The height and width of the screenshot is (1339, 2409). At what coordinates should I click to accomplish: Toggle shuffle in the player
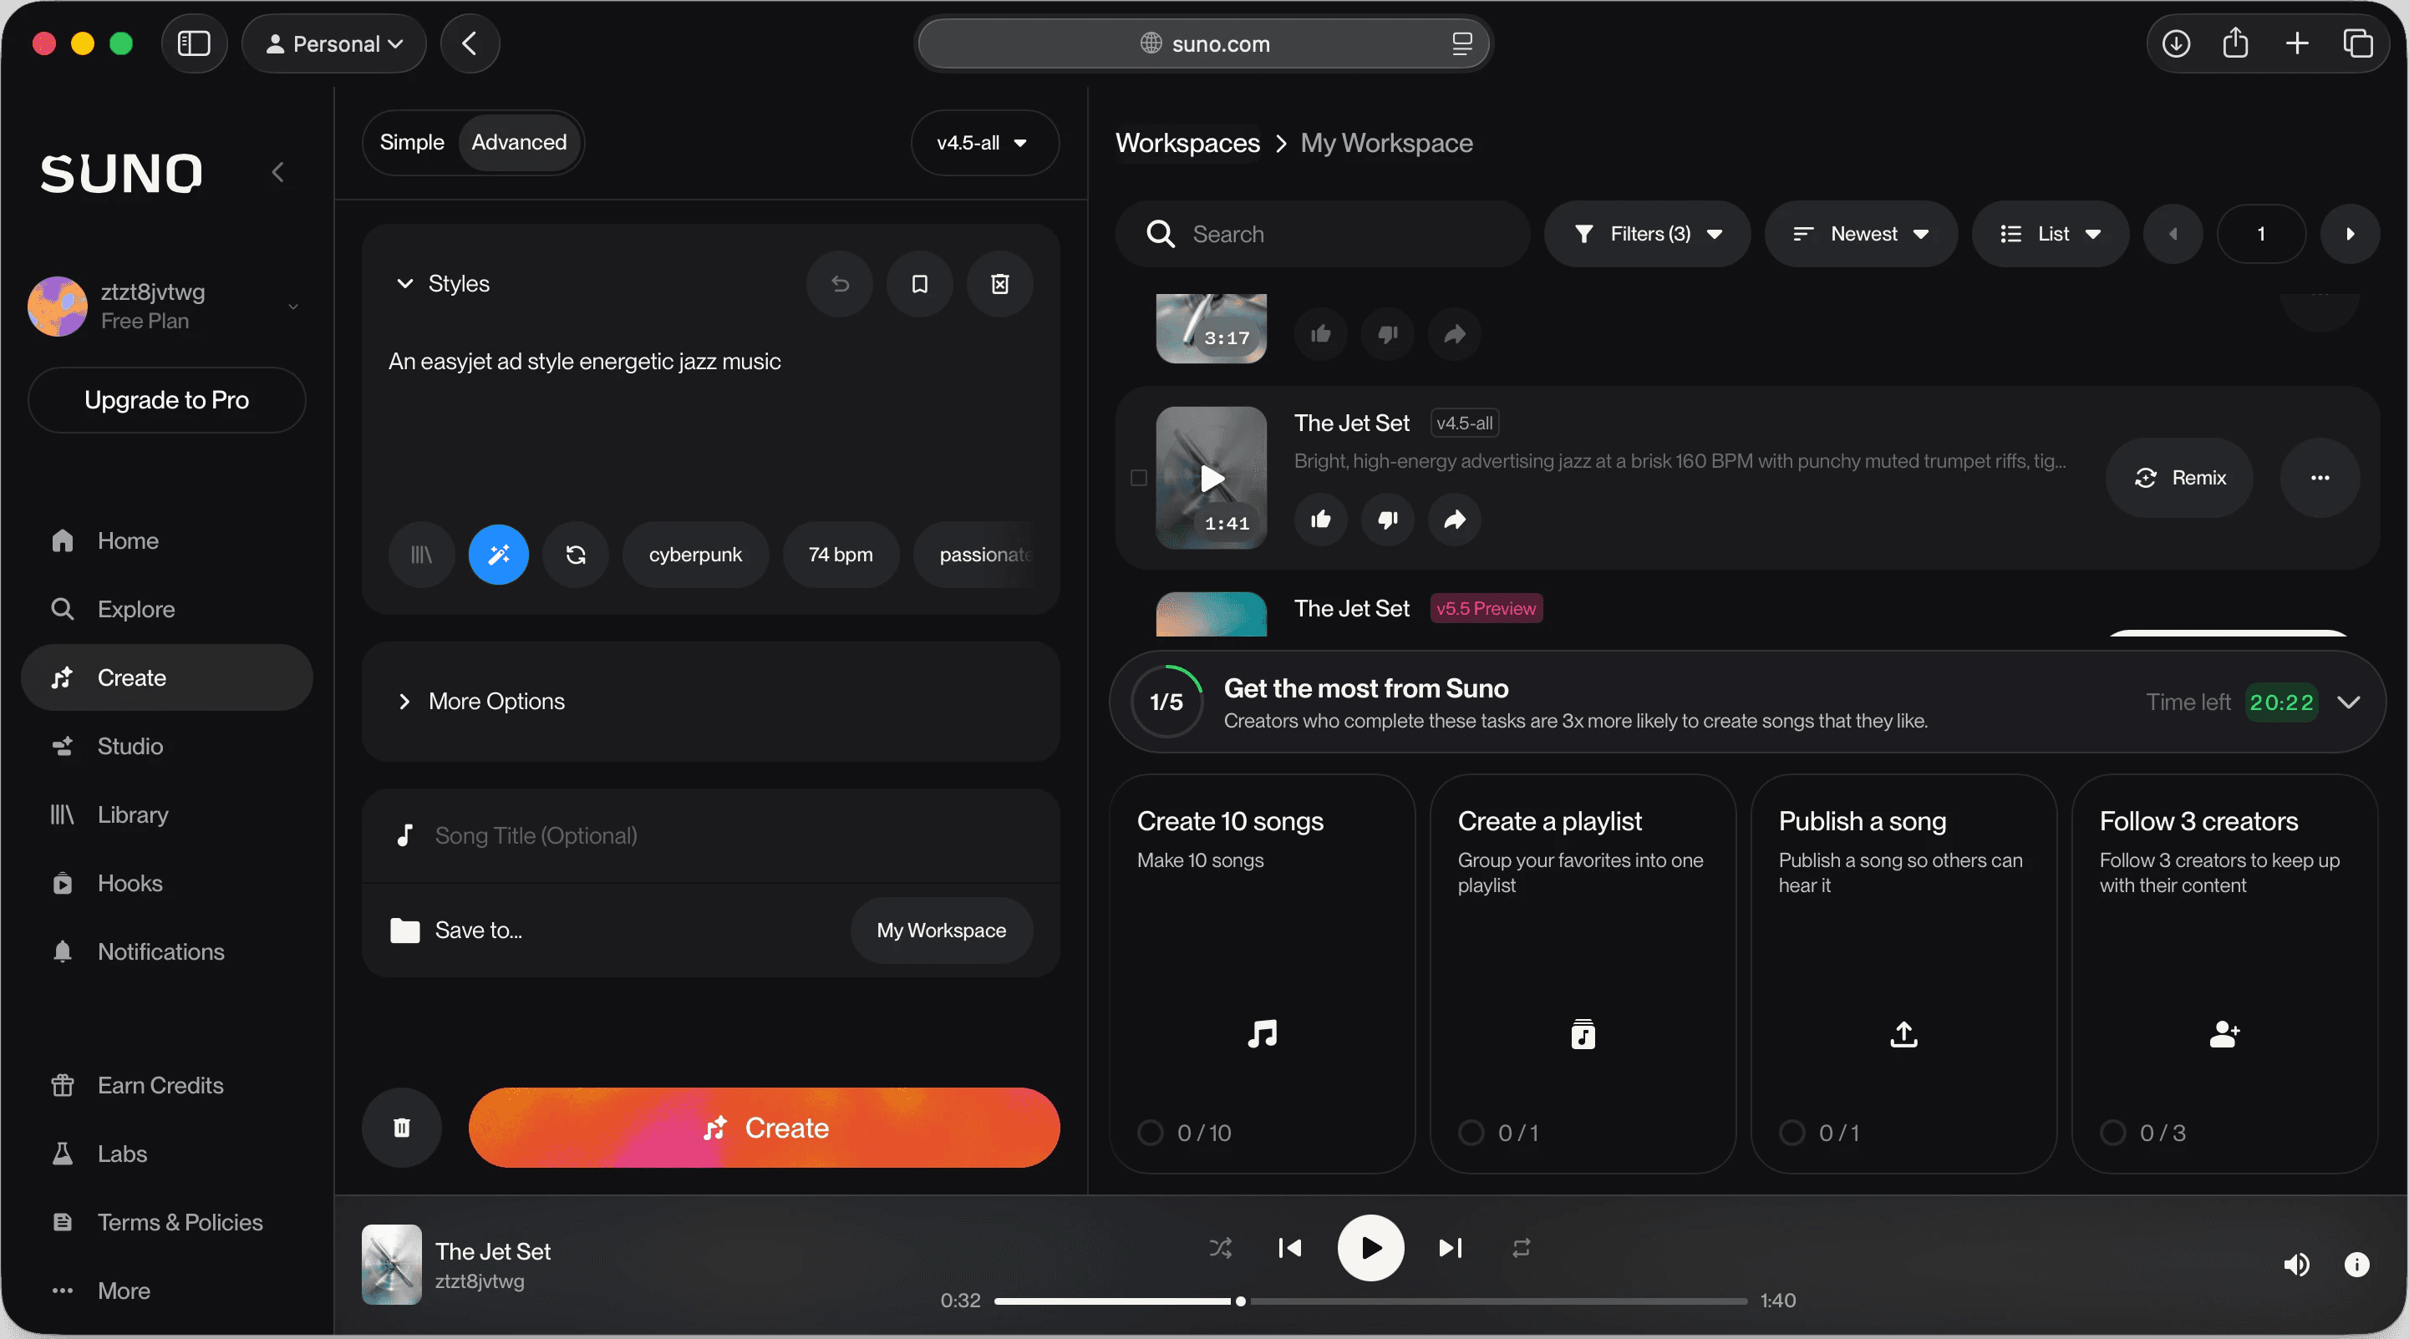[x=1221, y=1248]
